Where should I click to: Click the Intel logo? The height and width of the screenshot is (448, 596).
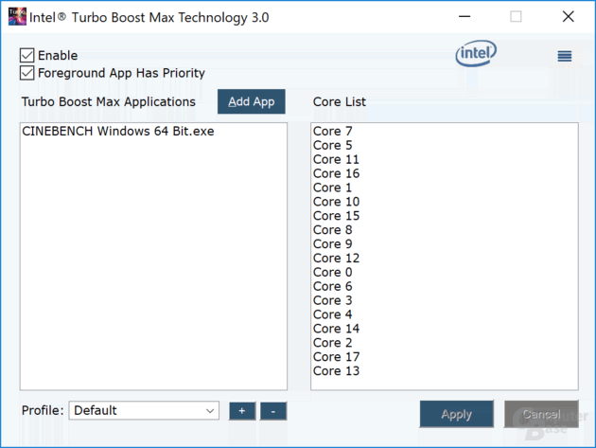pos(476,53)
